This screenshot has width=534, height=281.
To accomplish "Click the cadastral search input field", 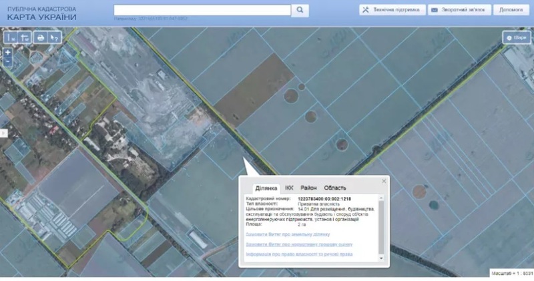I will (202, 10).
